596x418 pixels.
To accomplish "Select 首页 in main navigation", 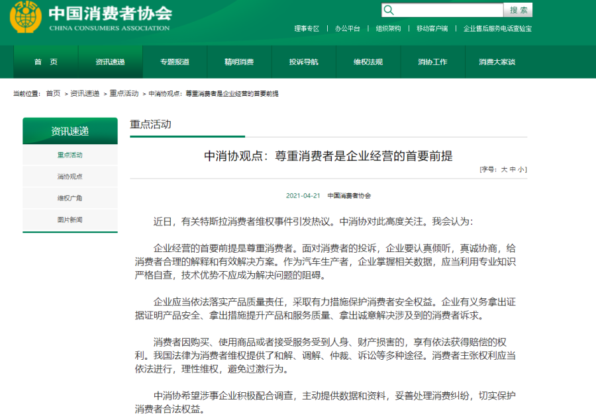I will [x=46, y=62].
